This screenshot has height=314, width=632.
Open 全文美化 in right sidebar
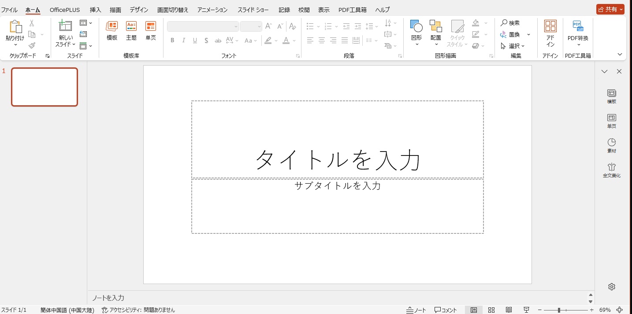[x=611, y=170]
